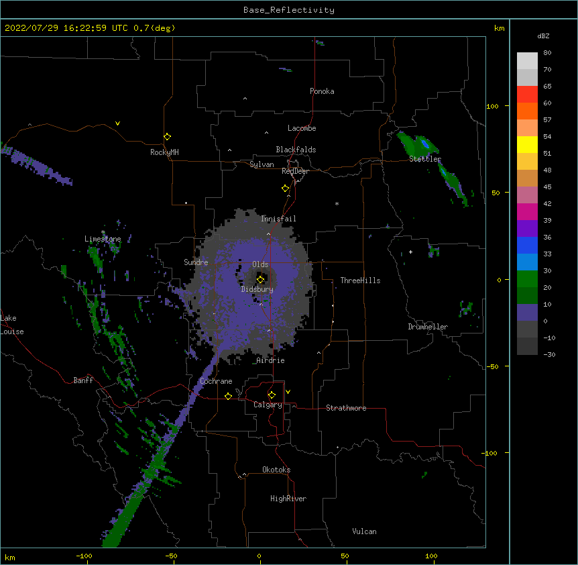Click the Sylvan town label
This screenshot has height=565, width=578.
coord(262,164)
